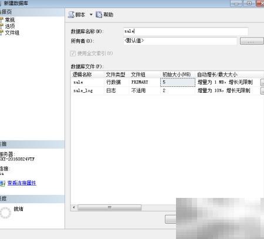Select the 文件组 page

(x=12, y=32)
